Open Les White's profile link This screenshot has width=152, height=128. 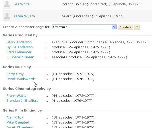click(21, 4)
